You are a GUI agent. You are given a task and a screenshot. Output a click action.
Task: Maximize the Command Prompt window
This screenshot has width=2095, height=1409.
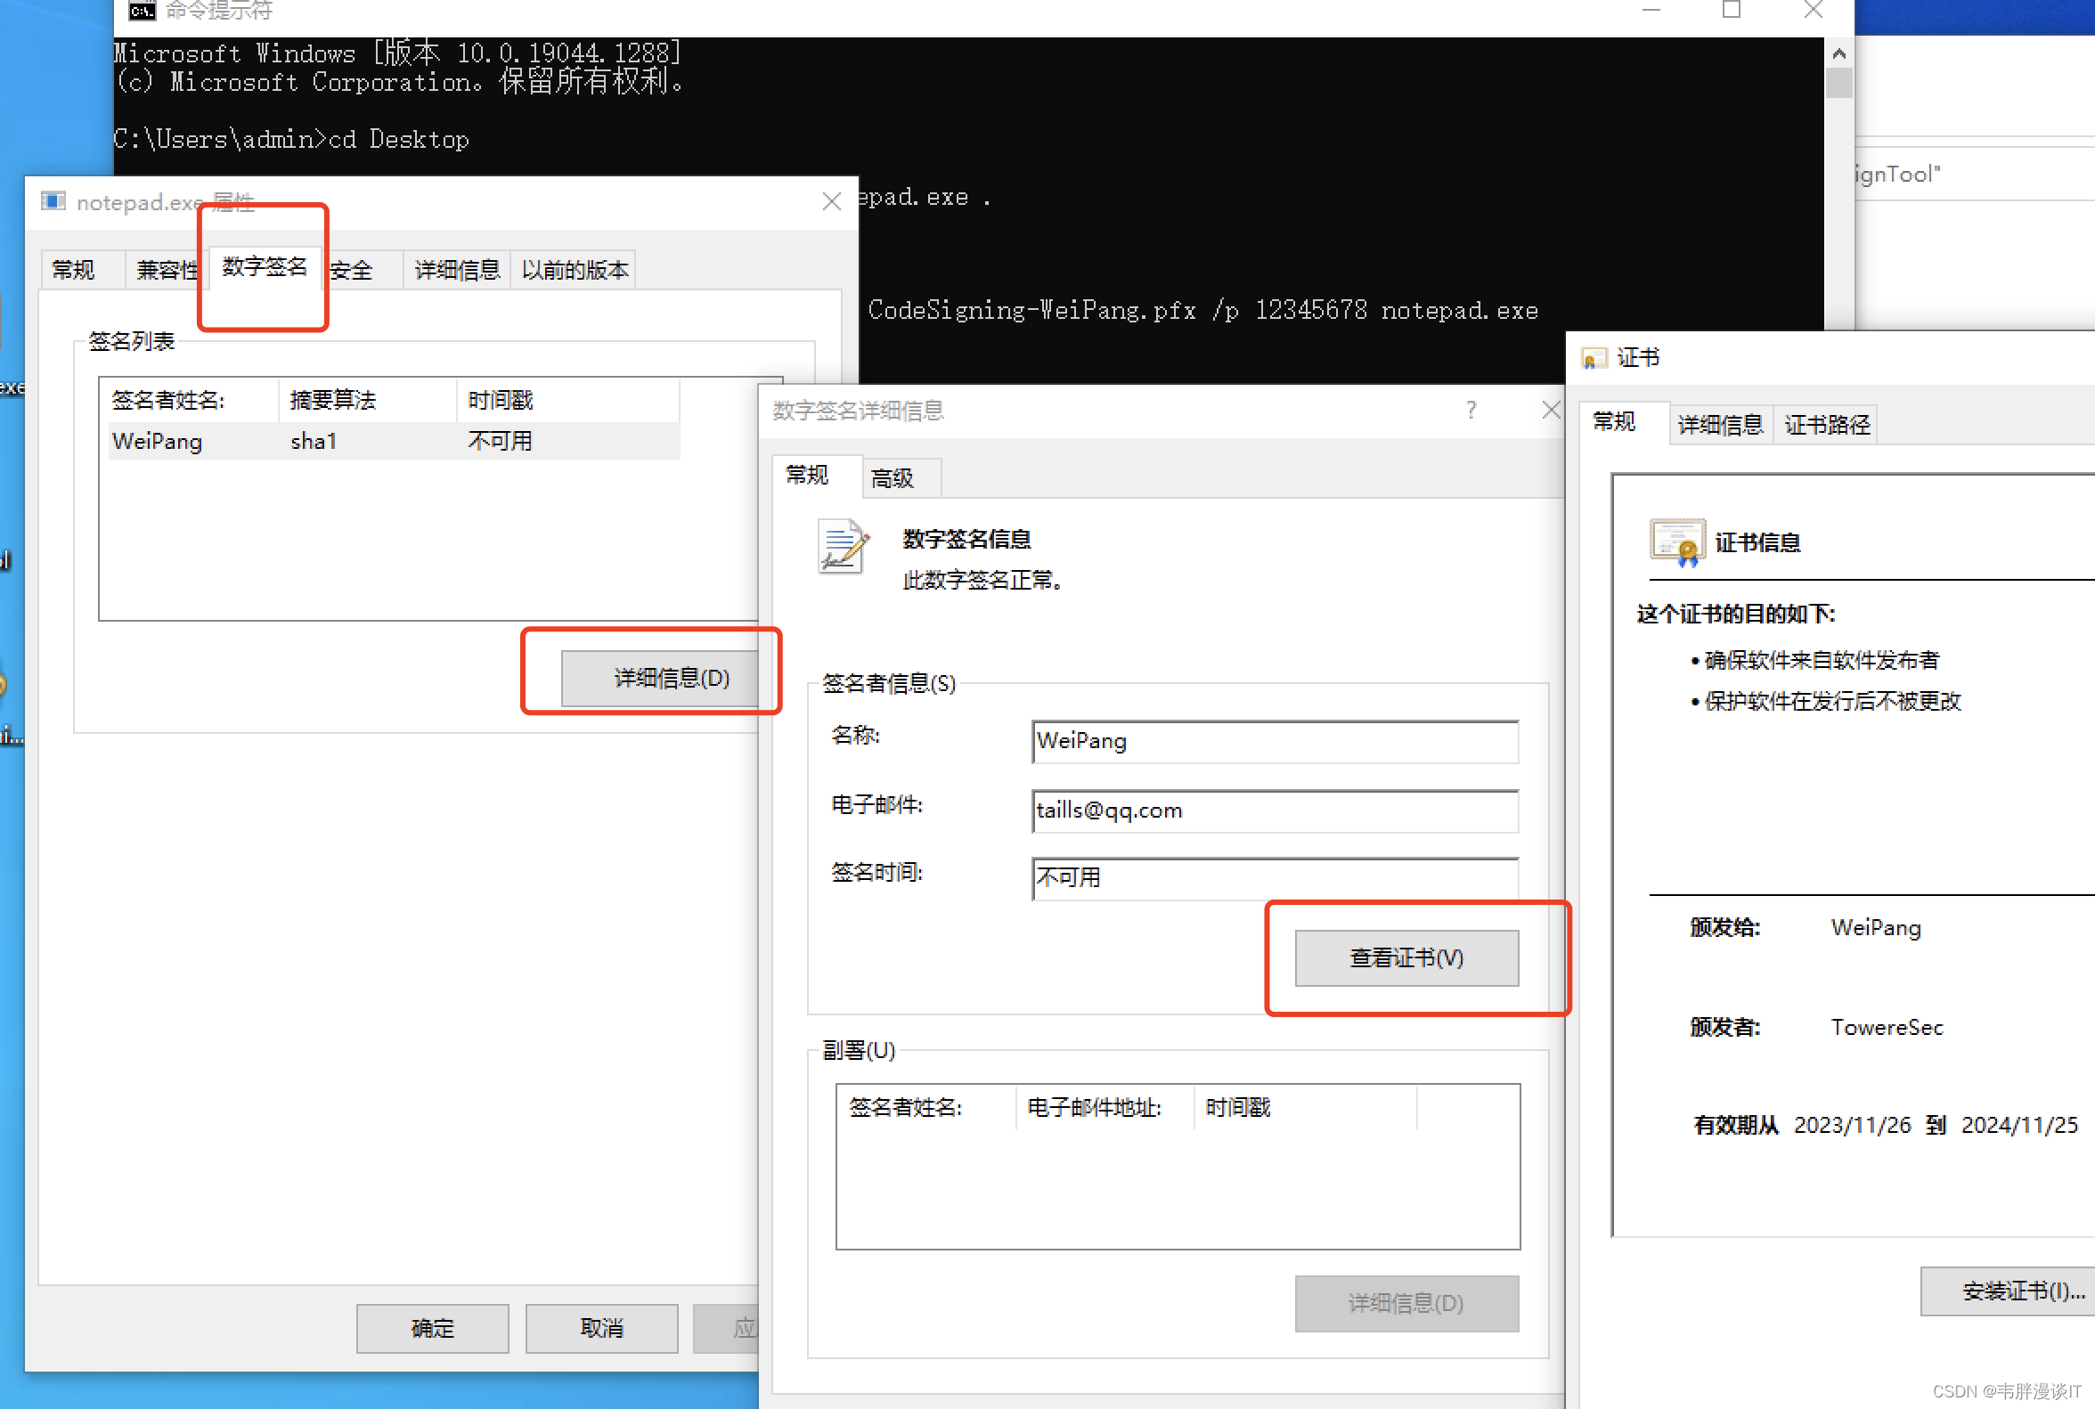point(1731,10)
